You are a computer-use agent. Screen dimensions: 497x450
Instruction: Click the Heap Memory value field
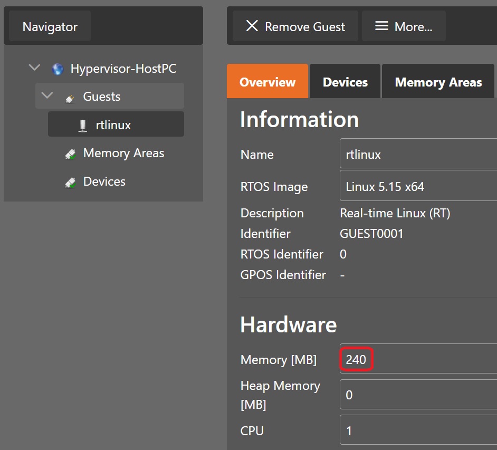click(x=417, y=395)
